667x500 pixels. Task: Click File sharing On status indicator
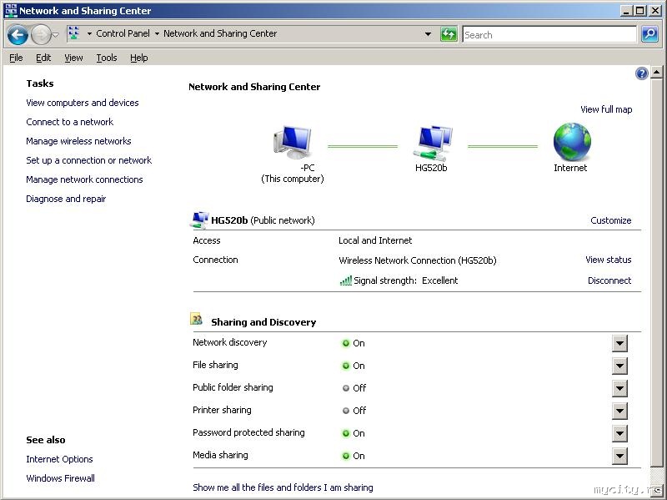pyautogui.click(x=345, y=366)
